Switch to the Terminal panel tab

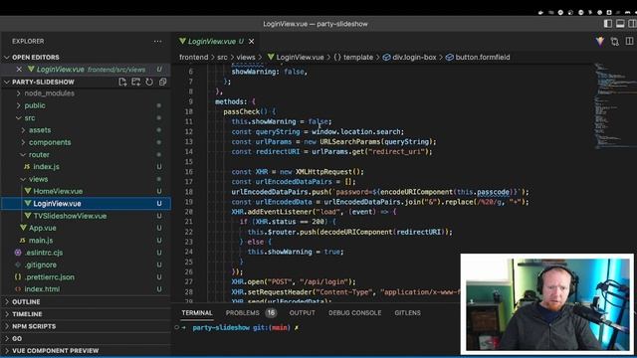(x=197, y=313)
